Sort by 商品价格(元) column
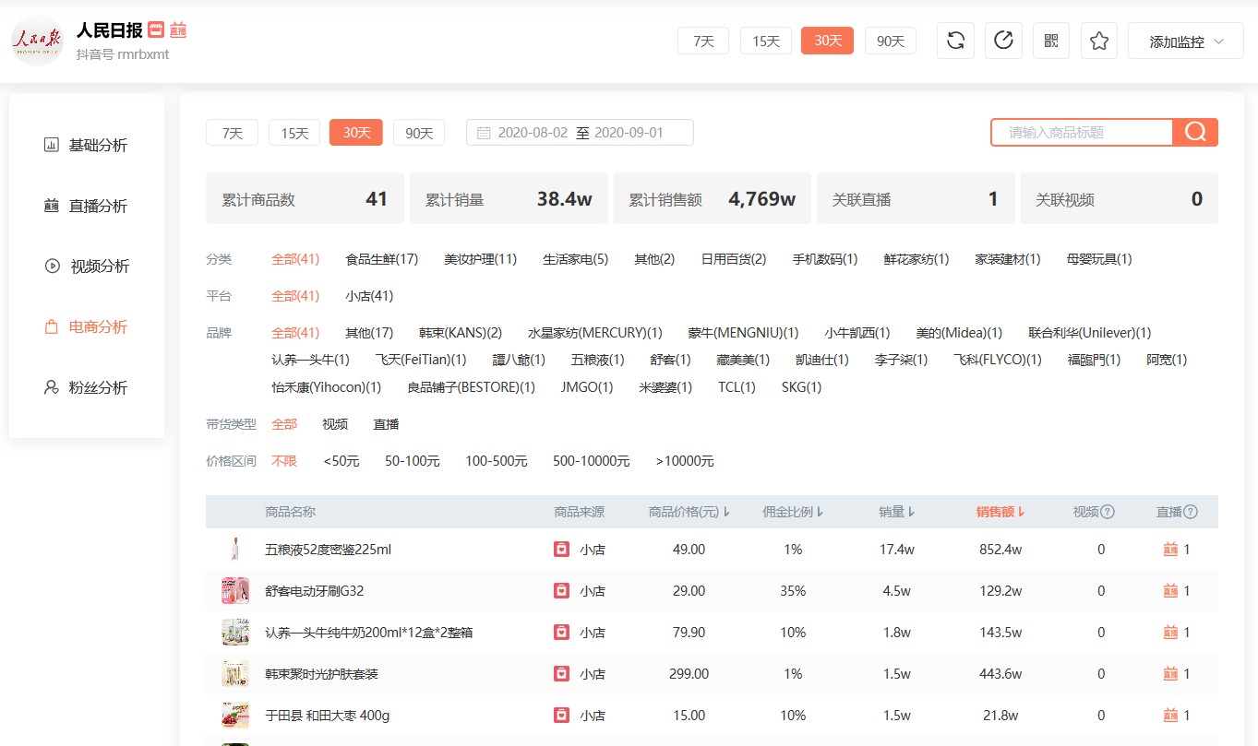Image resolution: width=1258 pixels, height=746 pixels. coord(689,512)
